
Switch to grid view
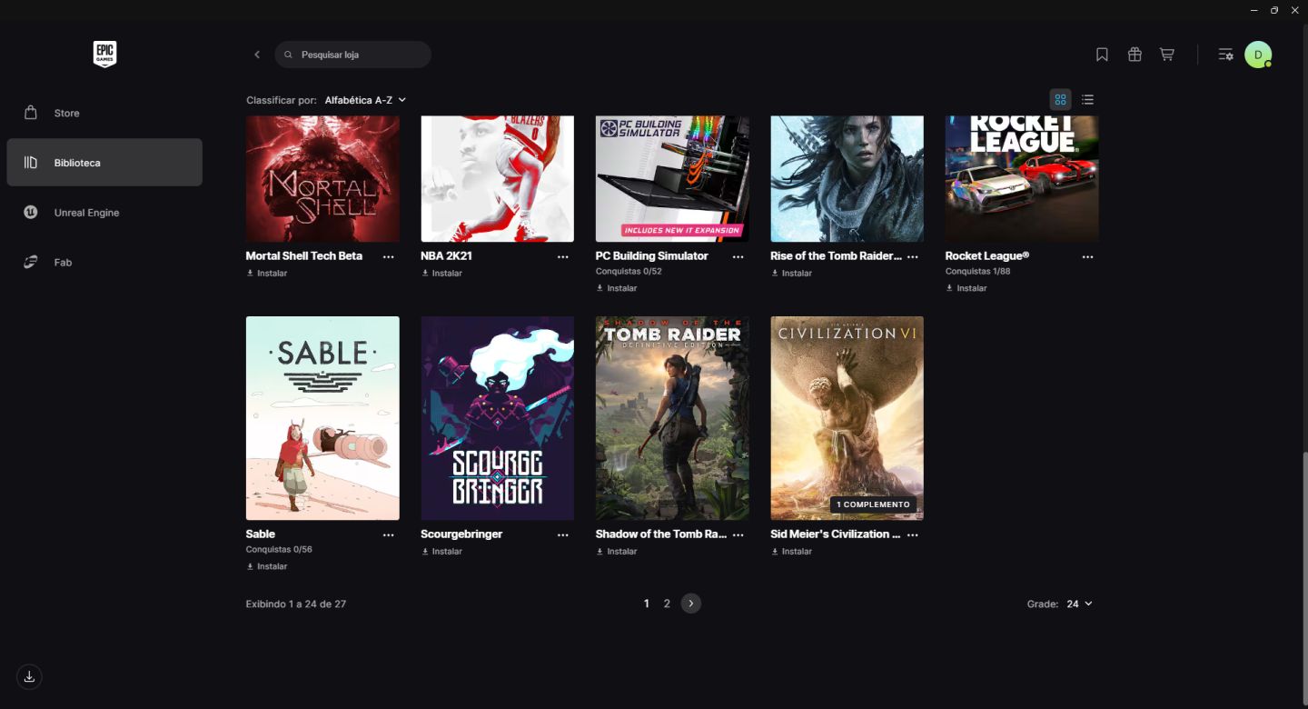click(1060, 99)
